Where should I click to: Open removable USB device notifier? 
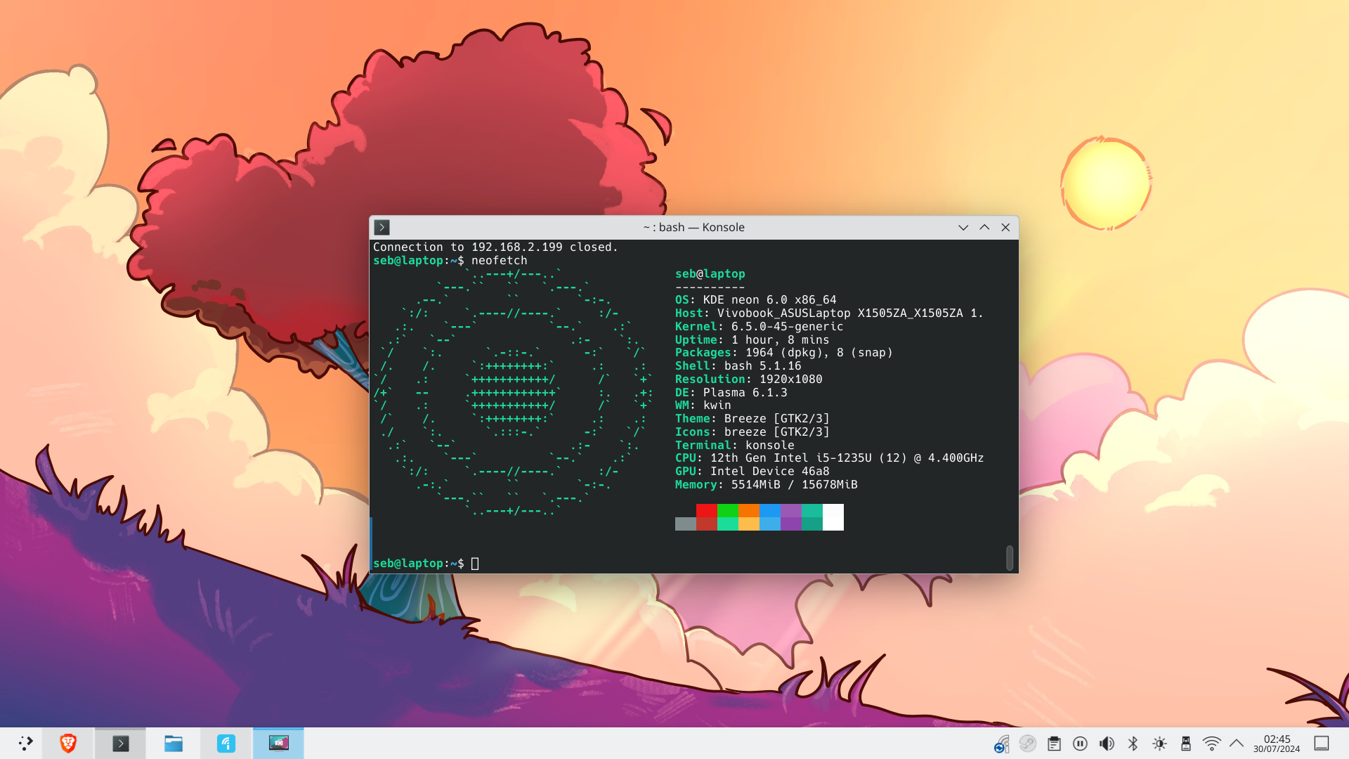(x=1186, y=744)
